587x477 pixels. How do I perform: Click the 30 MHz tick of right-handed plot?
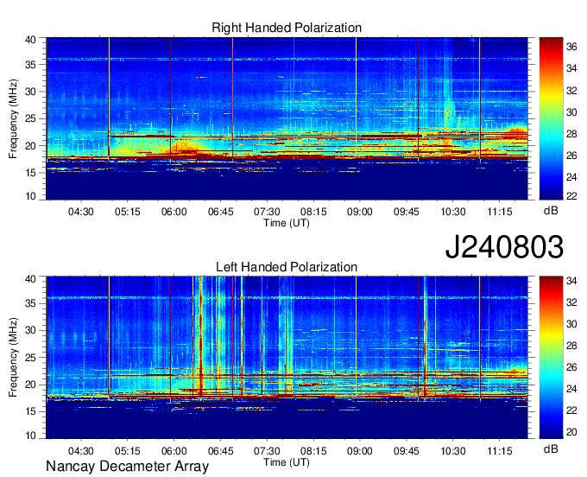[30, 92]
